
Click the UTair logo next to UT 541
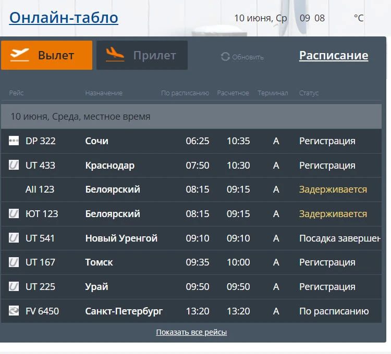pyautogui.click(x=14, y=238)
